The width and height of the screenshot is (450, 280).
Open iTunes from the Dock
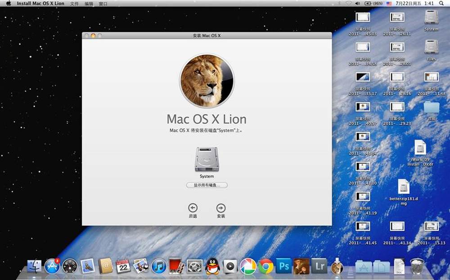pyautogui.click(x=159, y=266)
